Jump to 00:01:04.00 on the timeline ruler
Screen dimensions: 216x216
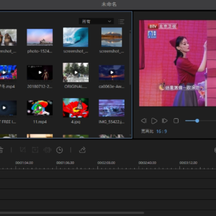coord(24,163)
